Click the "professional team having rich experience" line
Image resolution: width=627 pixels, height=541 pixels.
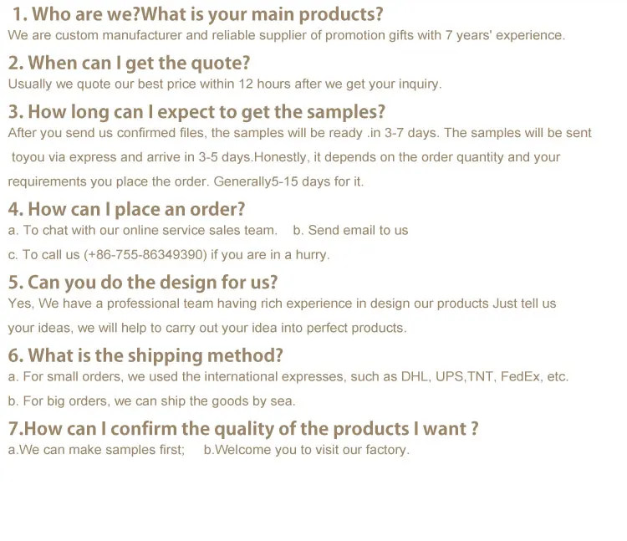click(x=282, y=304)
